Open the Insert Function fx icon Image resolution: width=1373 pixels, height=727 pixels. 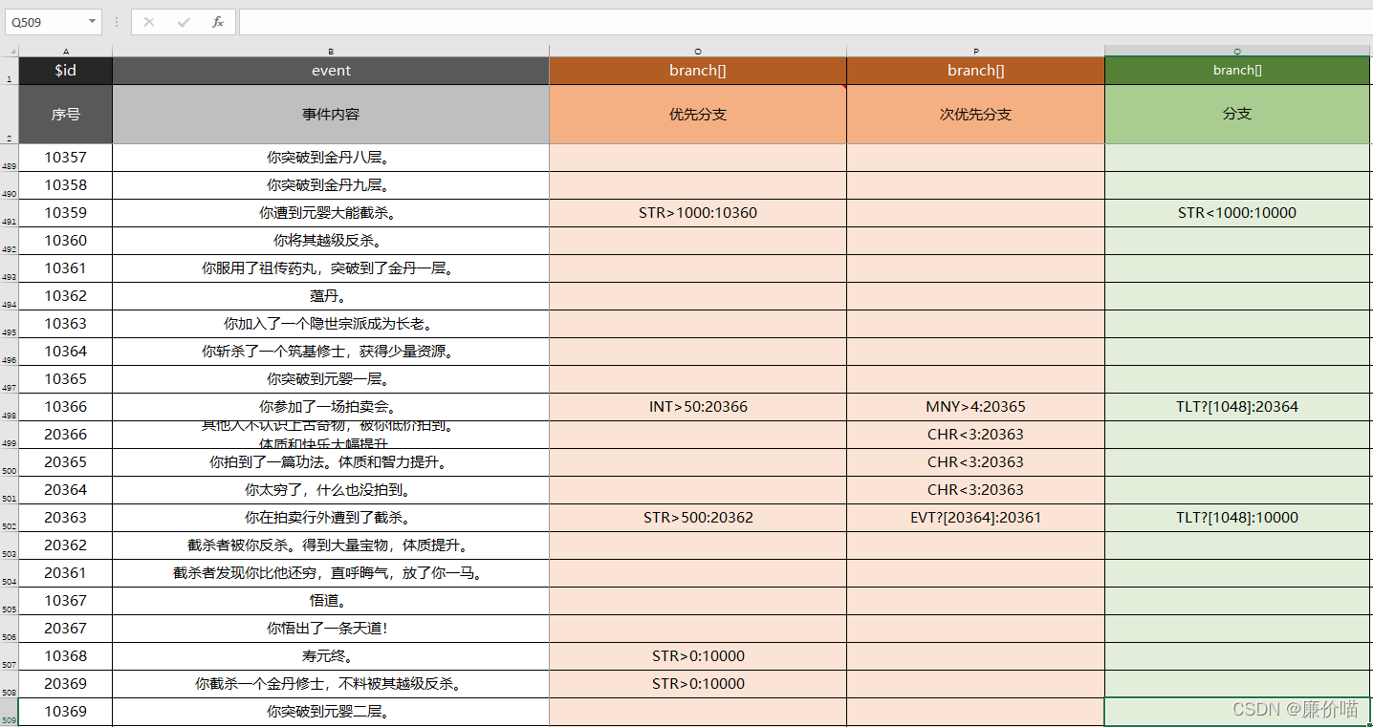(218, 22)
